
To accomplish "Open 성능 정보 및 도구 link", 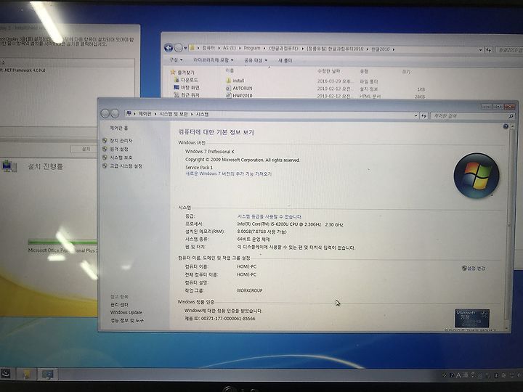I will [x=127, y=321].
